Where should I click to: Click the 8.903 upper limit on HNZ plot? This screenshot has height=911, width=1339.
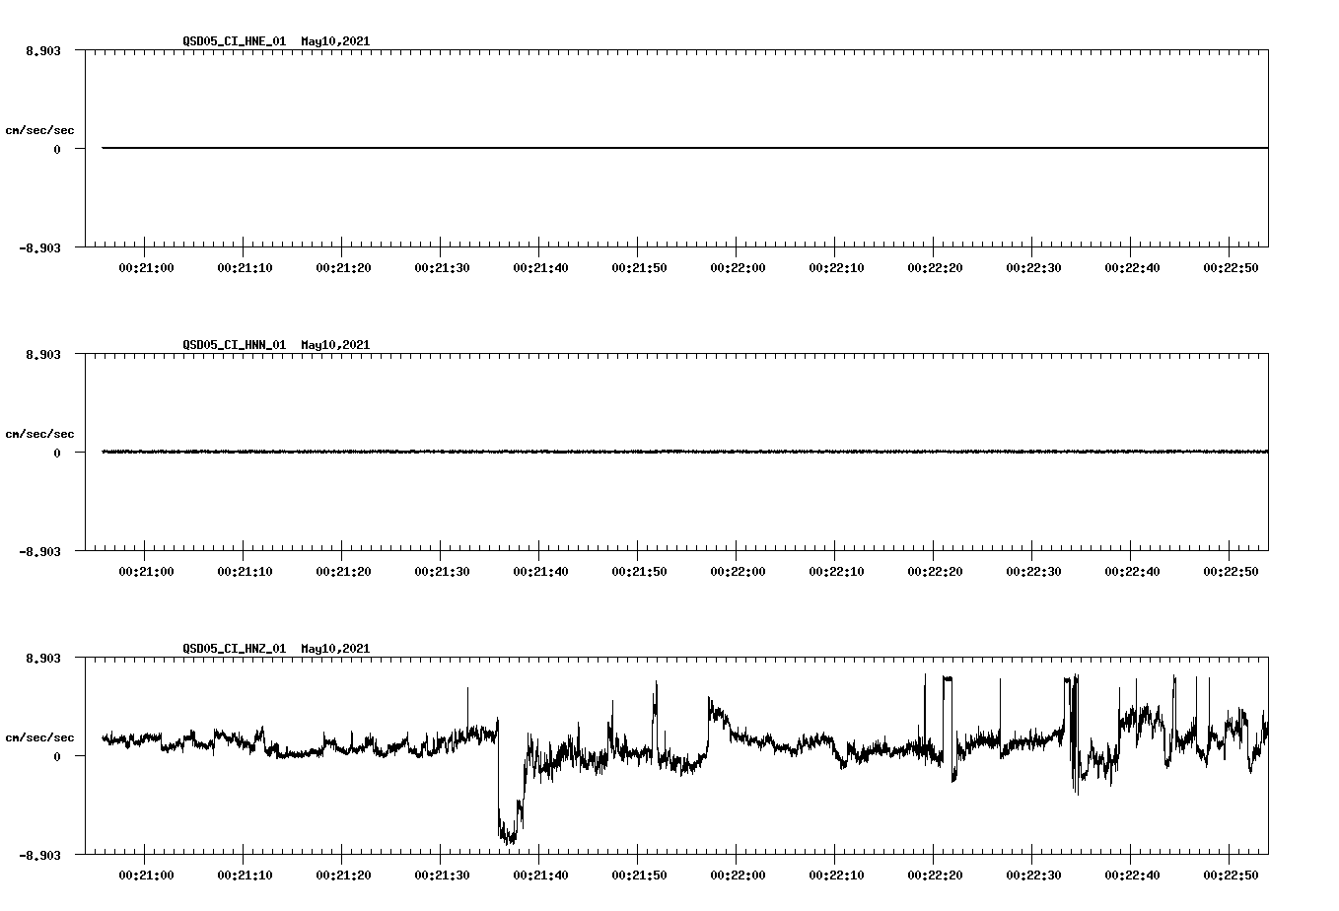43,659
